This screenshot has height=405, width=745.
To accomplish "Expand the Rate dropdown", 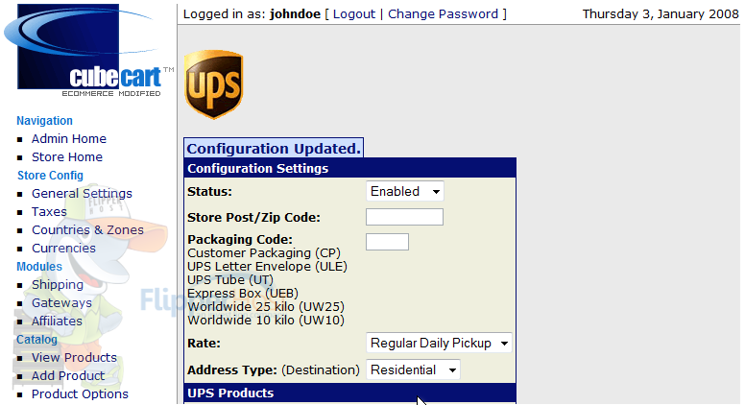I will pos(439,343).
